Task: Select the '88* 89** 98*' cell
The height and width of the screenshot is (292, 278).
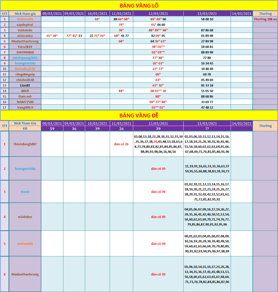Action: [x=158, y=30]
